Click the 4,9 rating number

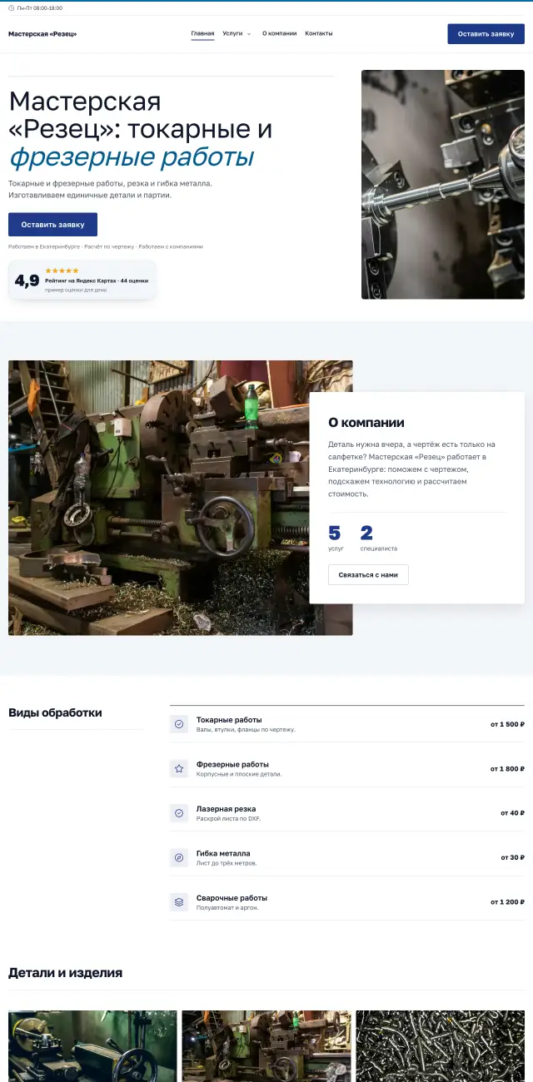[x=27, y=280]
